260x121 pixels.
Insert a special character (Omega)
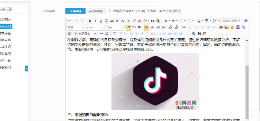107,34
